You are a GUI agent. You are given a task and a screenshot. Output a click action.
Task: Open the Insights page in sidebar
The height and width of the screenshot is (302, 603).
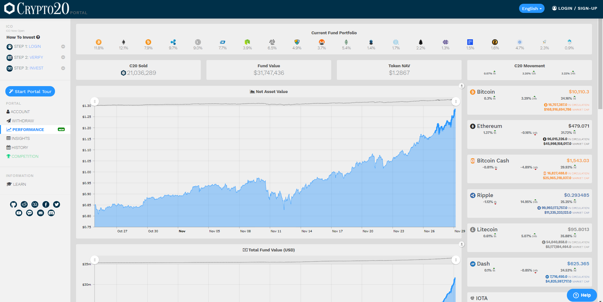(x=18, y=139)
